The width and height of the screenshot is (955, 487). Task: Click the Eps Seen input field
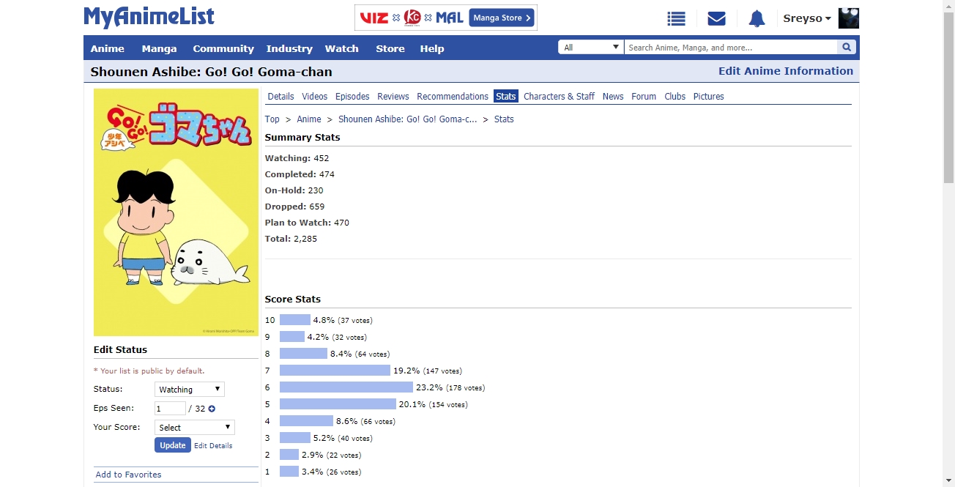(170, 409)
